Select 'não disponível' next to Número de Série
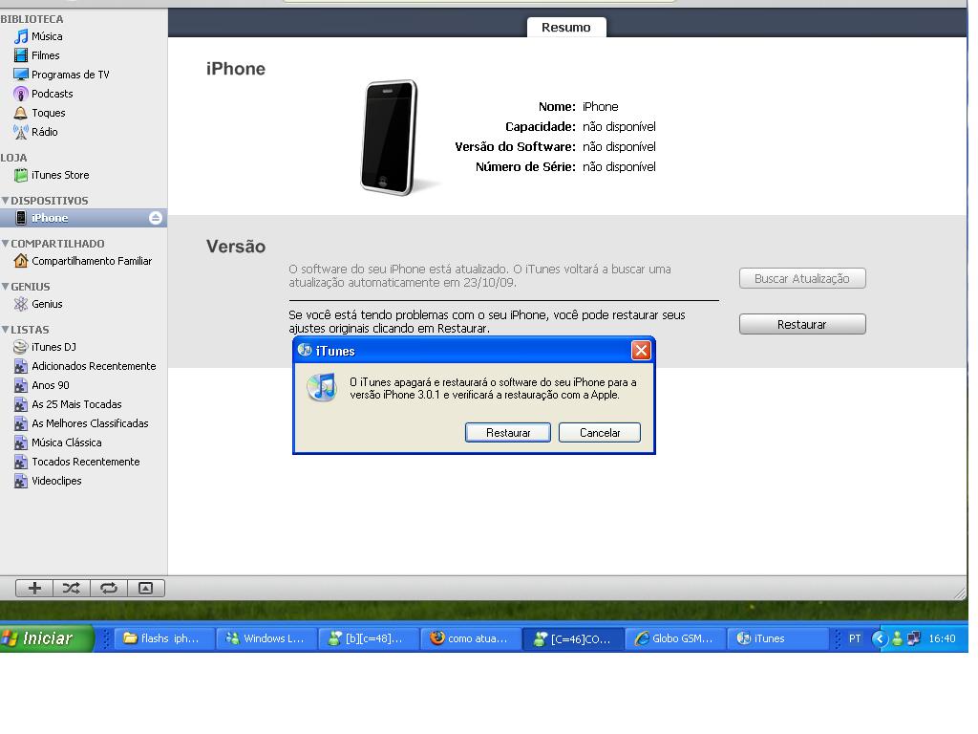The height and width of the screenshot is (734, 978). pos(619,166)
